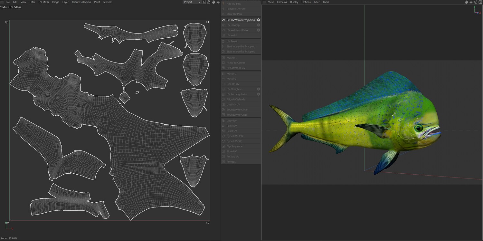Select the pan hand icon in UV editor
The height and width of the screenshot is (241, 483).
(213, 2)
